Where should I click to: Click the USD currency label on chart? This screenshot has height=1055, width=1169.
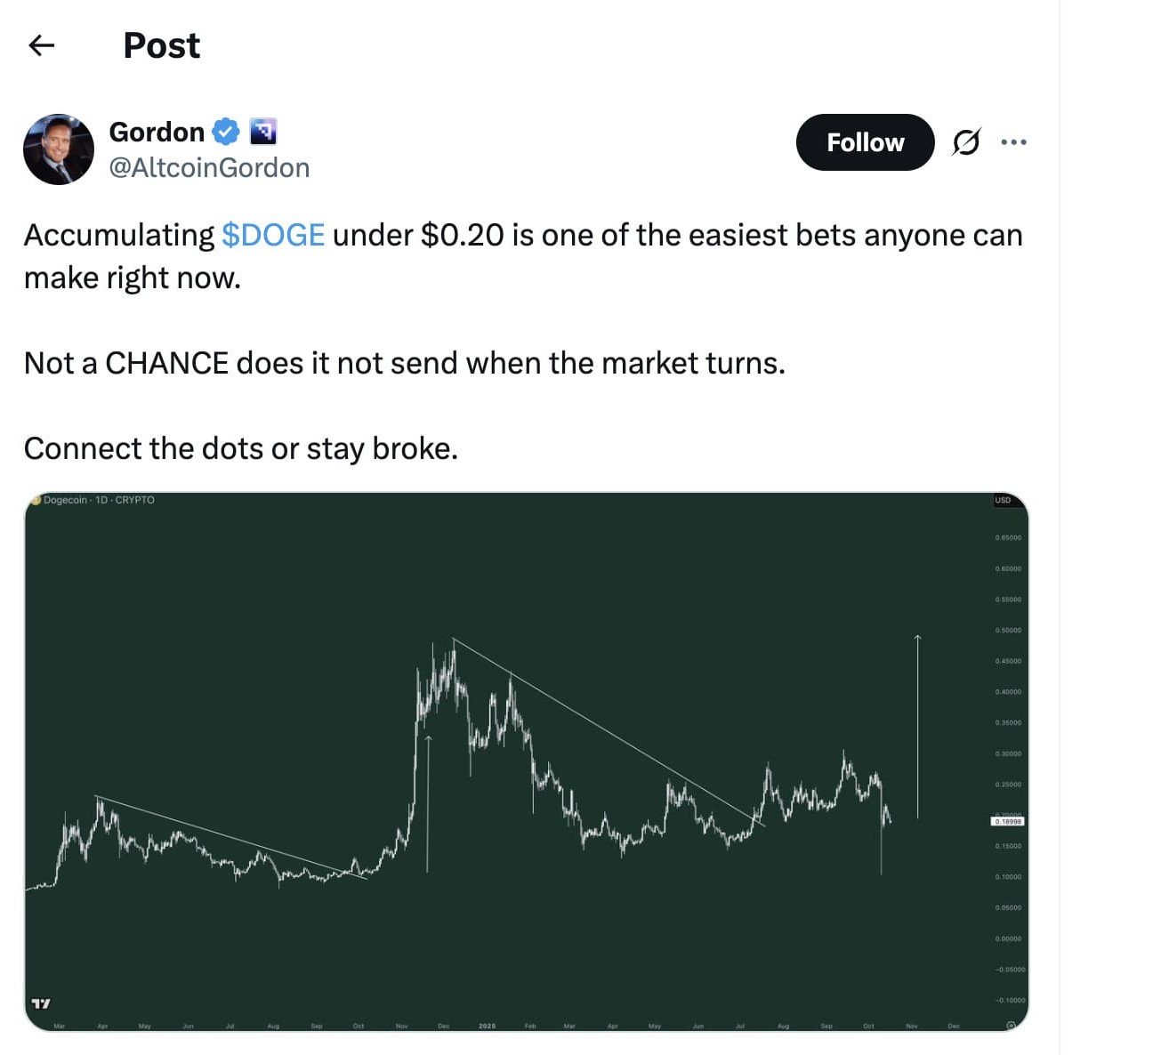coord(1003,501)
